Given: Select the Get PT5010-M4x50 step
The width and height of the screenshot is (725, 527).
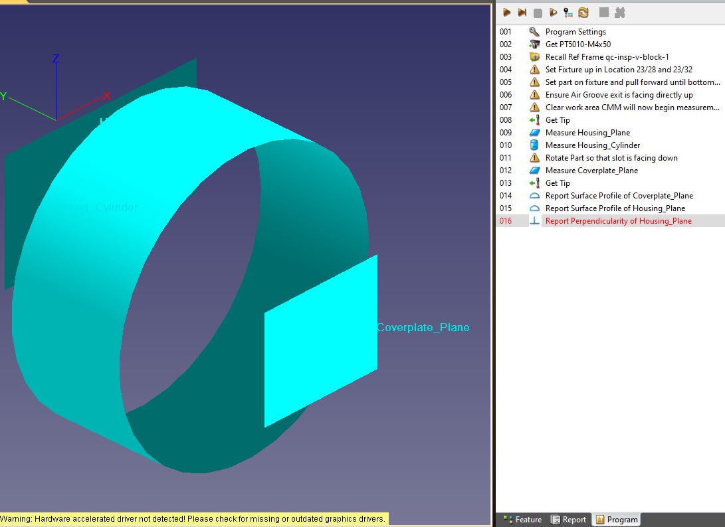Looking at the screenshot, I should click(x=578, y=44).
